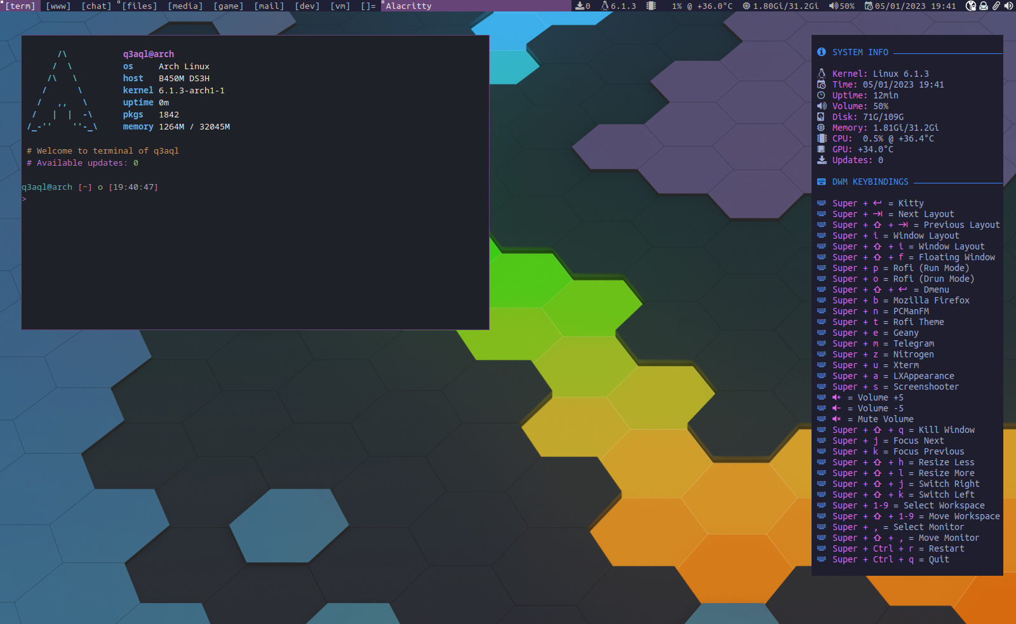Click the keyboard icon on the Kitty keybinding row

(822, 203)
